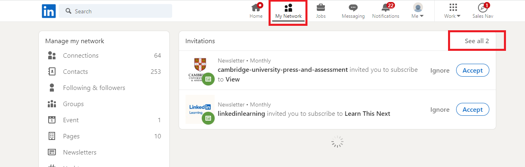Viewport: 525px width, 167px height.
Task: Go to Home tab
Action: pos(256,11)
